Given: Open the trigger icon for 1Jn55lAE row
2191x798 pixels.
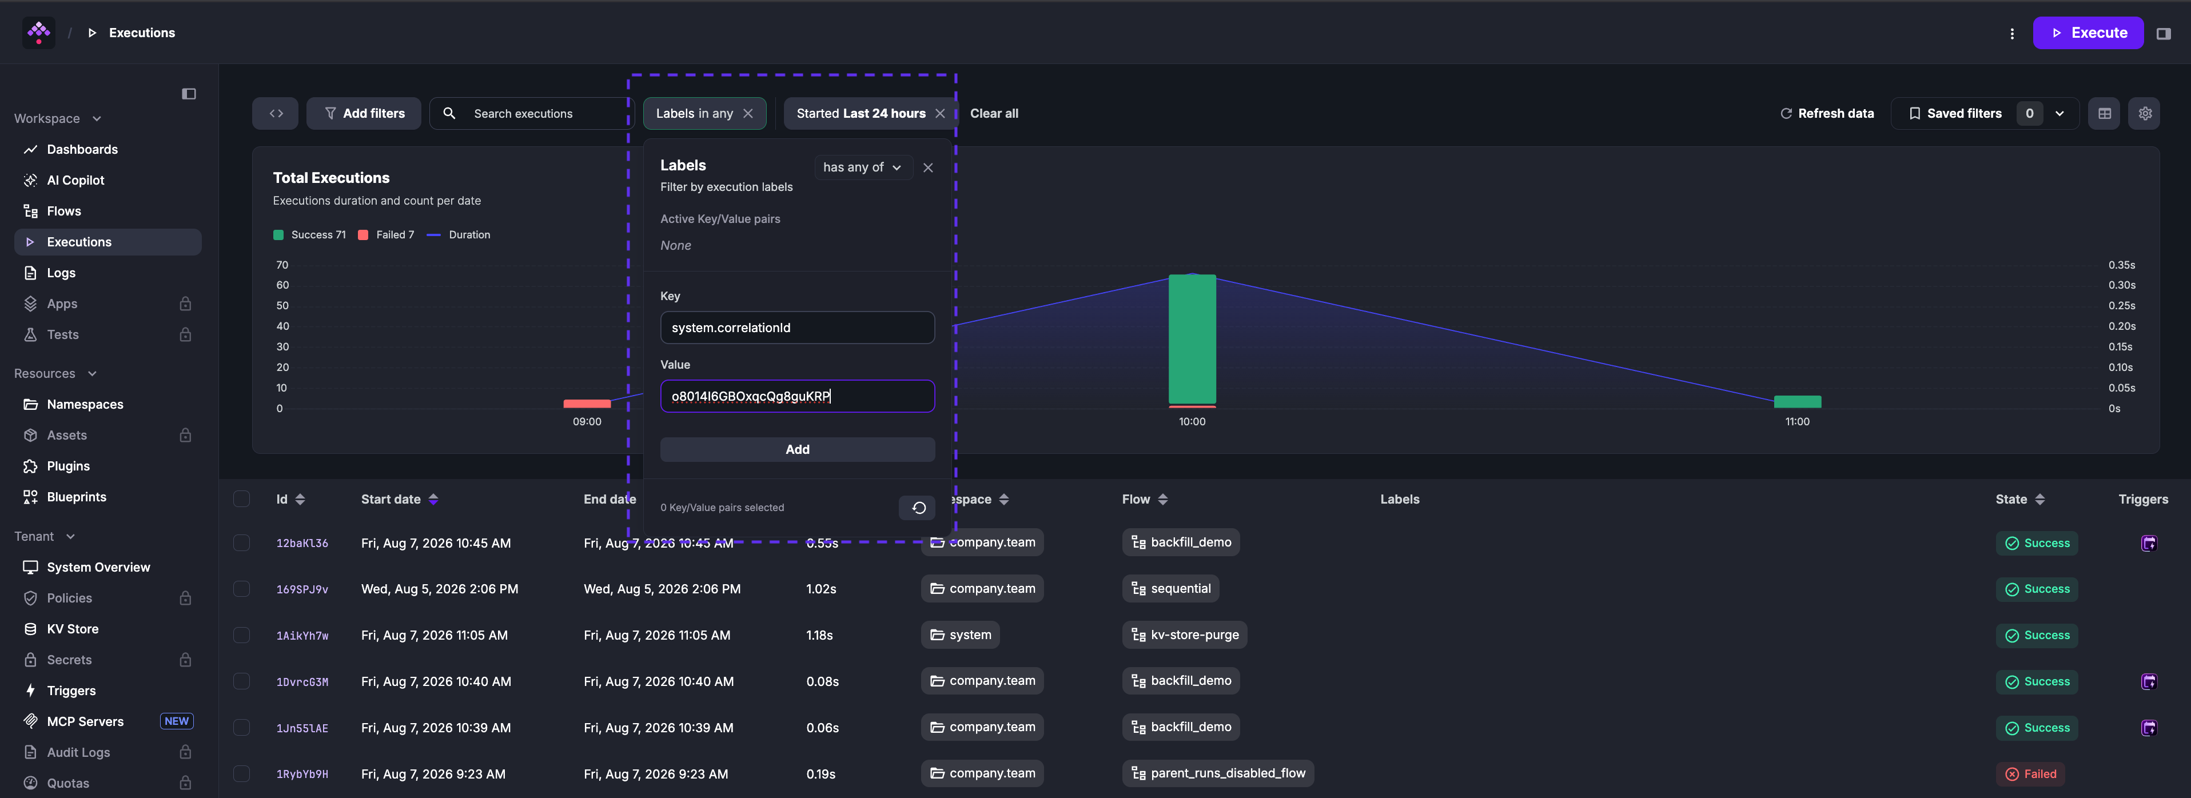Looking at the screenshot, I should pos(2149,727).
